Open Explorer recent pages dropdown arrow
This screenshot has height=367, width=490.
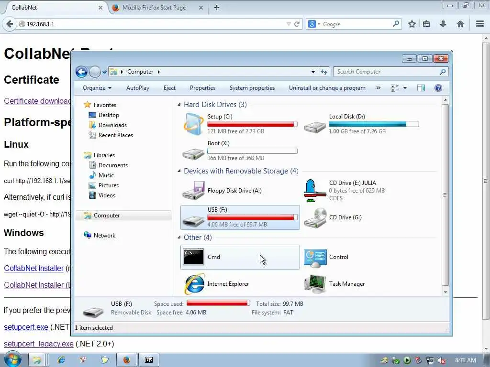pyautogui.click(x=104, y=72)
